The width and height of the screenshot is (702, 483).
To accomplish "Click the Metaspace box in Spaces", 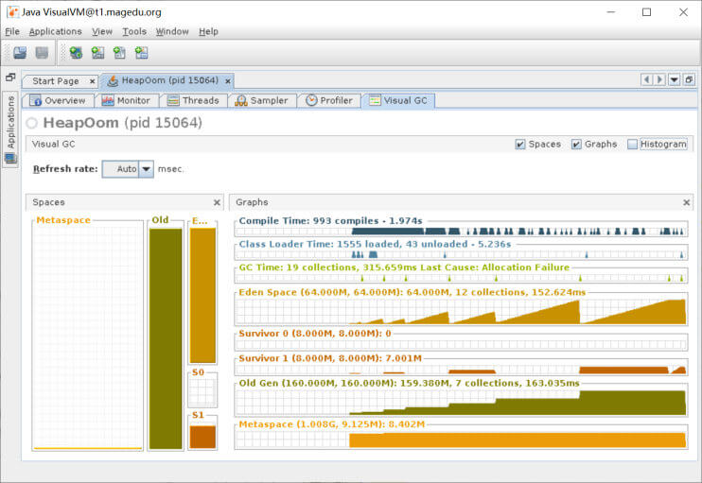I will [88, 336].
